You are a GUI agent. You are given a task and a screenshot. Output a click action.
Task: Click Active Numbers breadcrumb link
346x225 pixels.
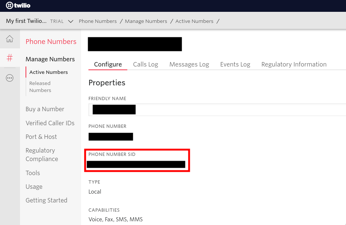click(194, 21)
